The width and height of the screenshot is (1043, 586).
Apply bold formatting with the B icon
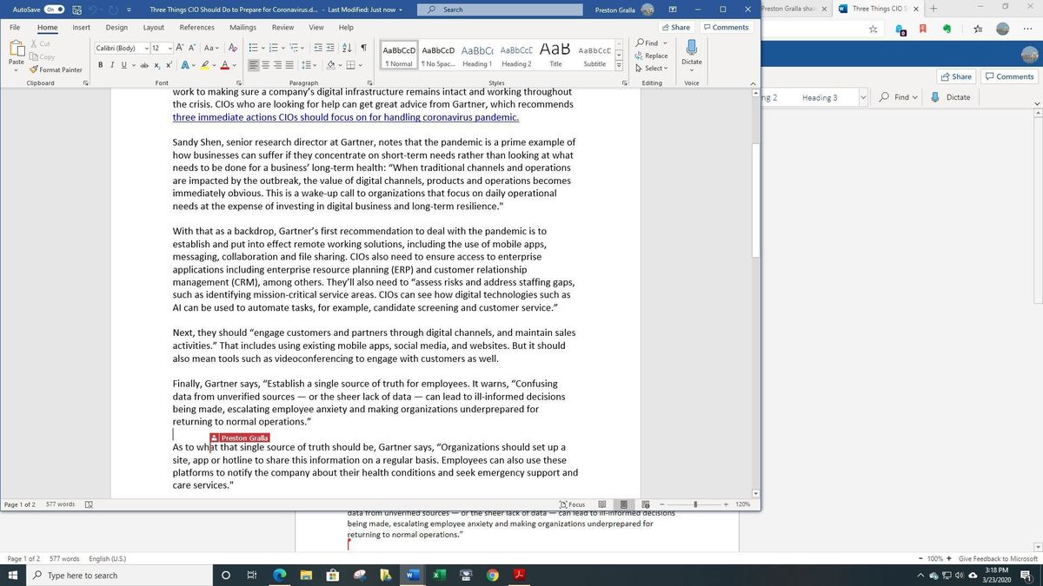pos(101,65)
